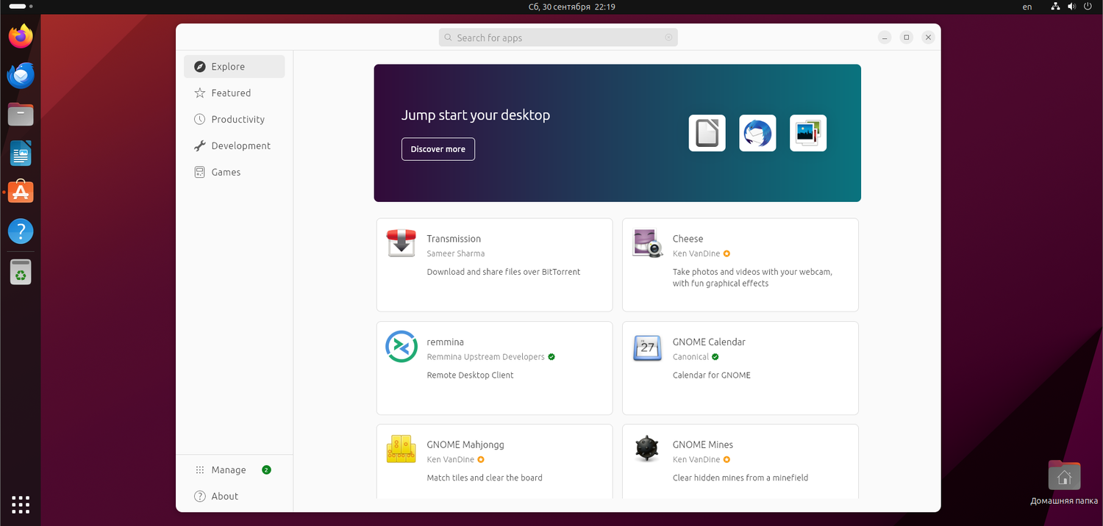The width and height of the screenshot is (1103, 526).
Task: Open the Transmission app icon
Action: (x=401, y=243)
